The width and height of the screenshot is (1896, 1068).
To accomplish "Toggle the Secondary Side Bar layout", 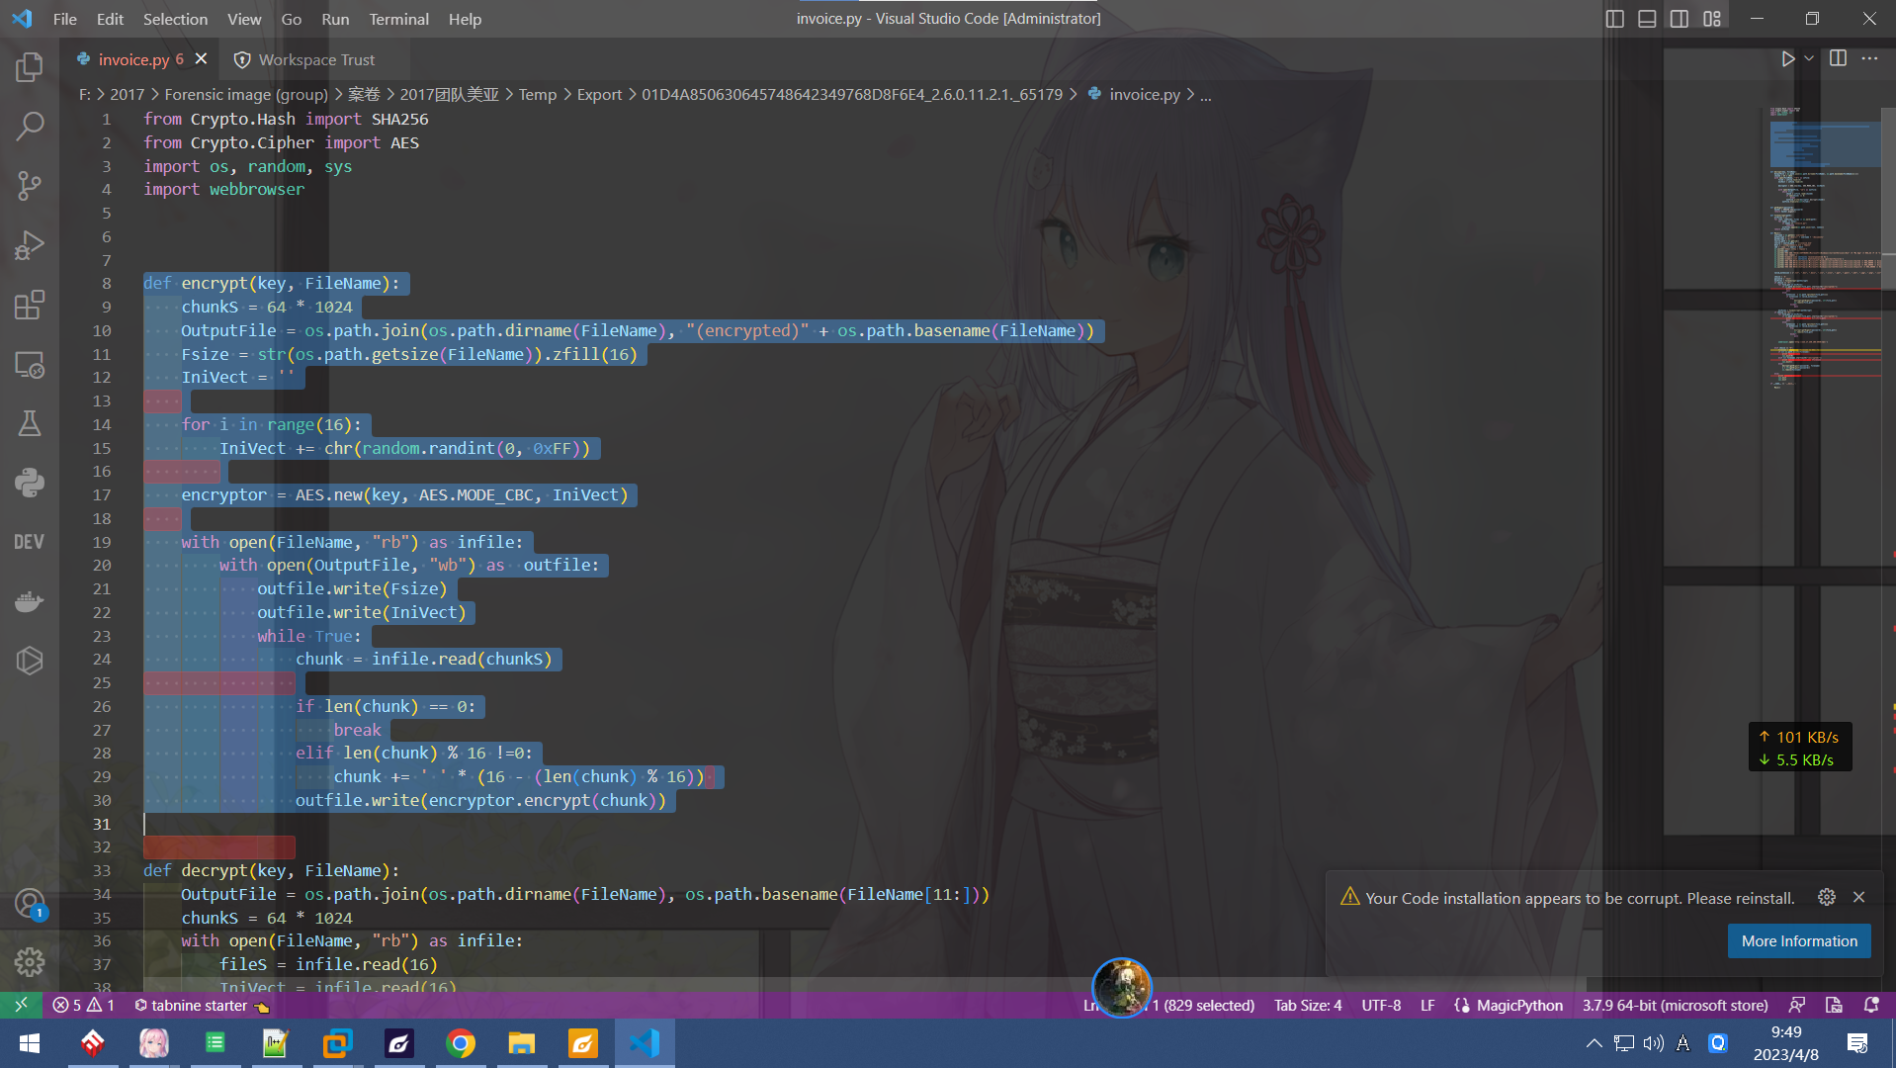I will click(x=1680, y=19).
